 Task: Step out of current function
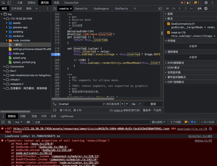185,9
